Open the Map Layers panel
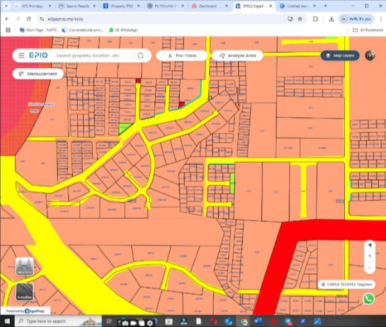386x327 pixels. (x=340, y=56)
